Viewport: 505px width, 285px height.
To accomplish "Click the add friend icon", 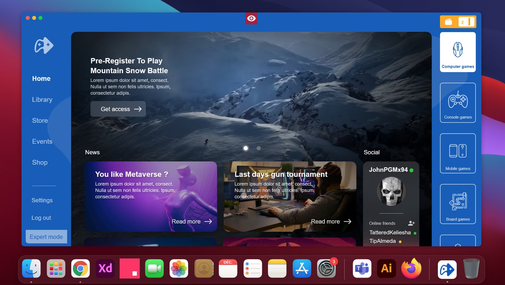I will pos(411,223).
